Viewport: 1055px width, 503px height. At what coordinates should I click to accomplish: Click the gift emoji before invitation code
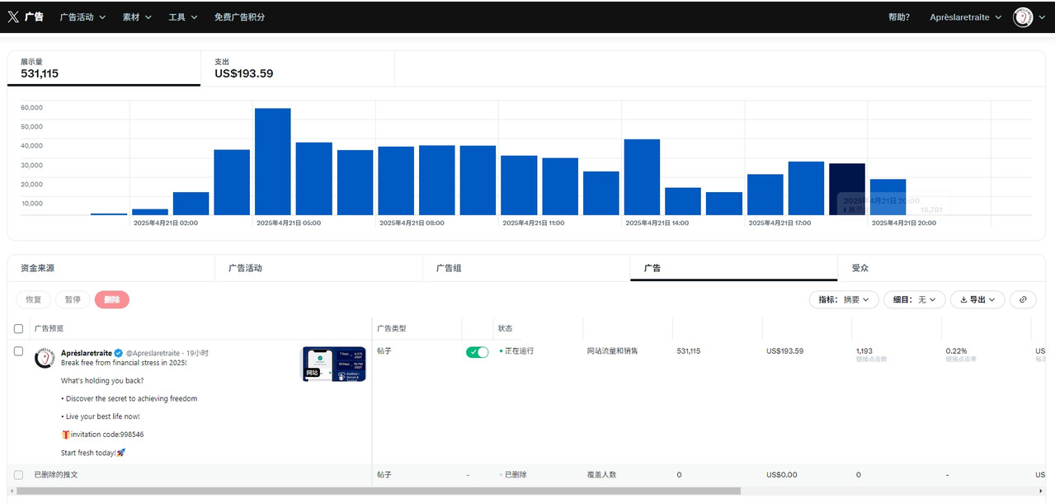point(65,435)
